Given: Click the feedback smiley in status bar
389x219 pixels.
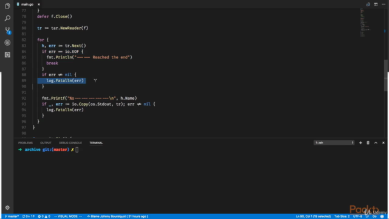Looking at the screenshot, I should (382, 217).
